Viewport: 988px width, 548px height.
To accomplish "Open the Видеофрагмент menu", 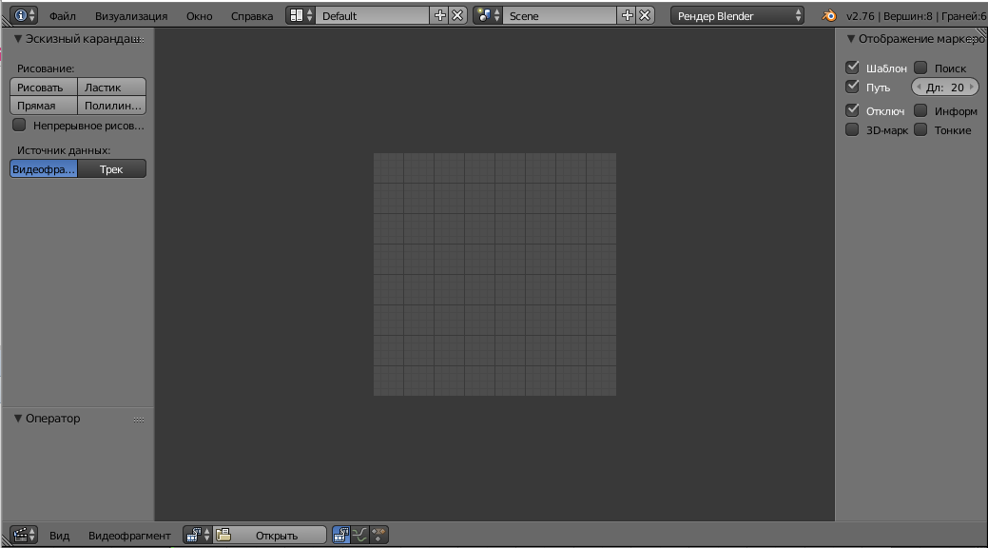I will (129, 536).
